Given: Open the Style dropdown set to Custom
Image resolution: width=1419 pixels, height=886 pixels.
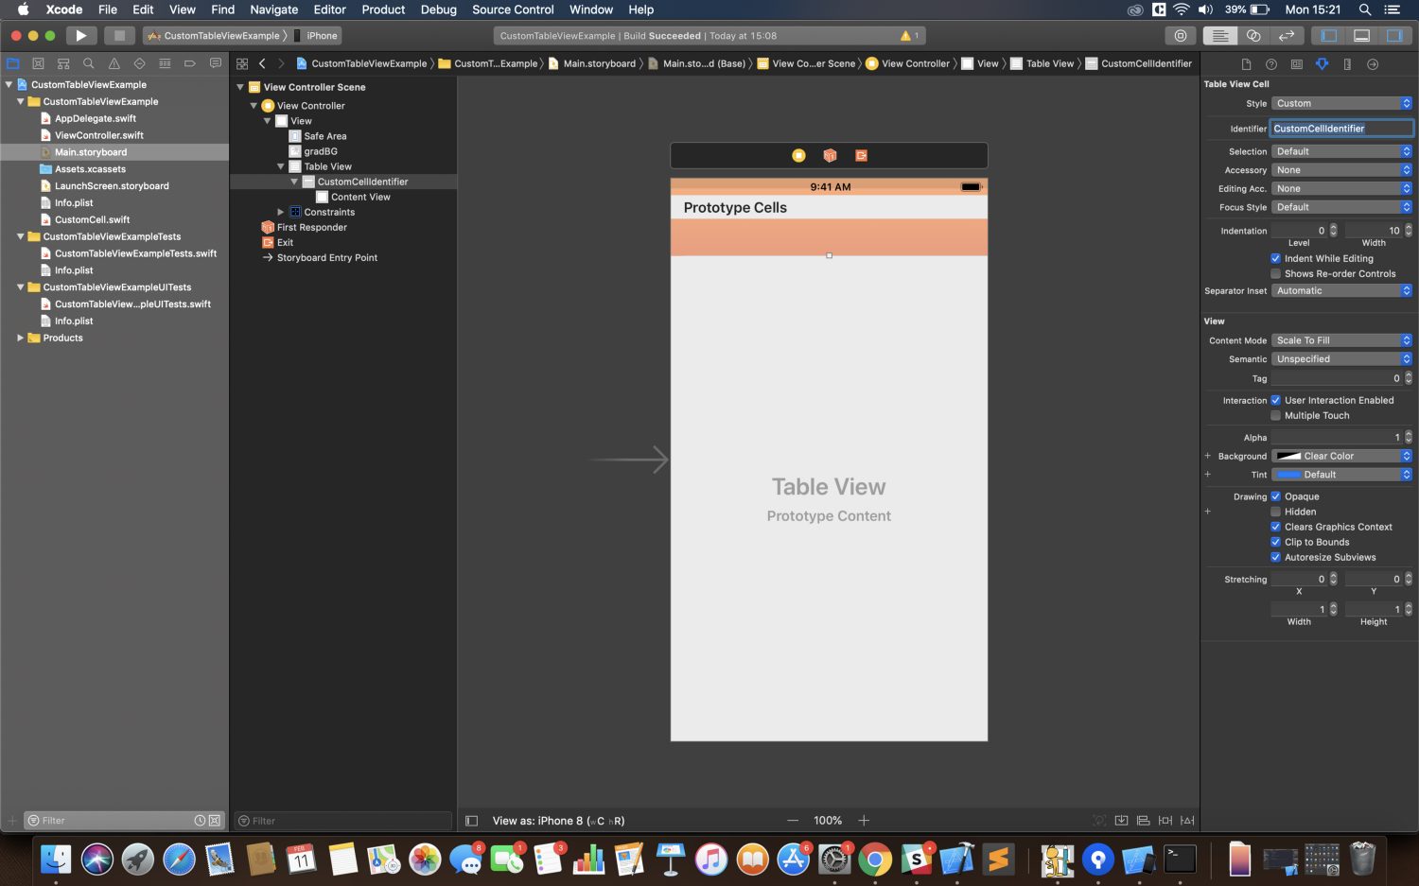Looking at the screenshot, I should point(1341,103).
